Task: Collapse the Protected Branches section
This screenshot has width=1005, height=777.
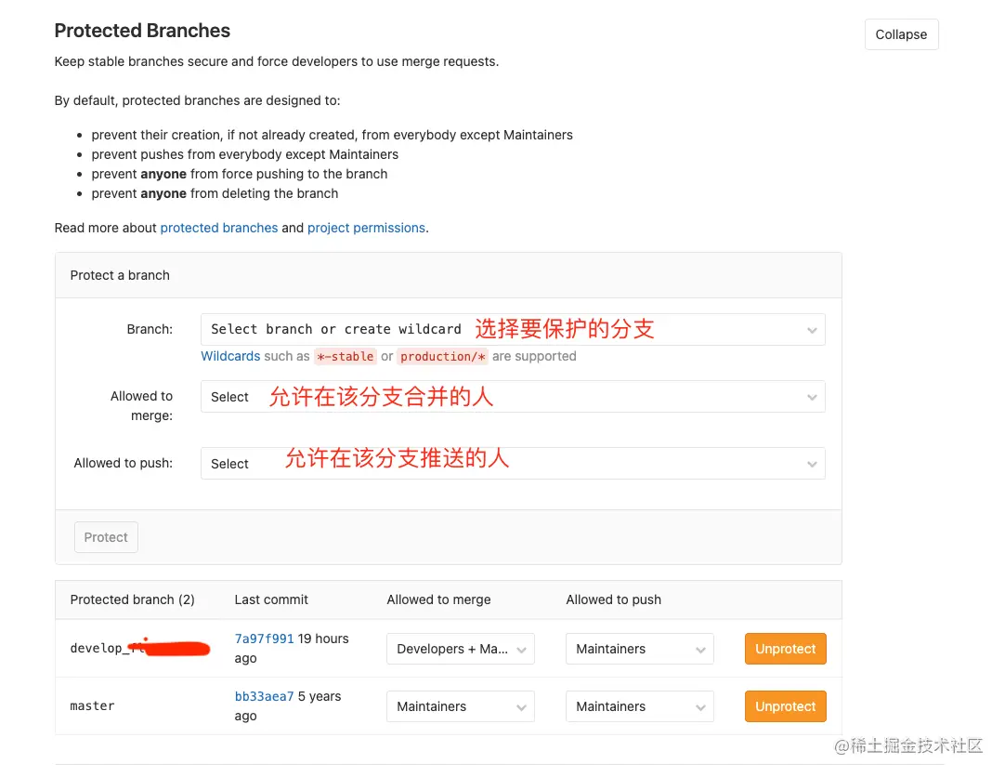Action: pyautogui.click(x=900, y=34)
